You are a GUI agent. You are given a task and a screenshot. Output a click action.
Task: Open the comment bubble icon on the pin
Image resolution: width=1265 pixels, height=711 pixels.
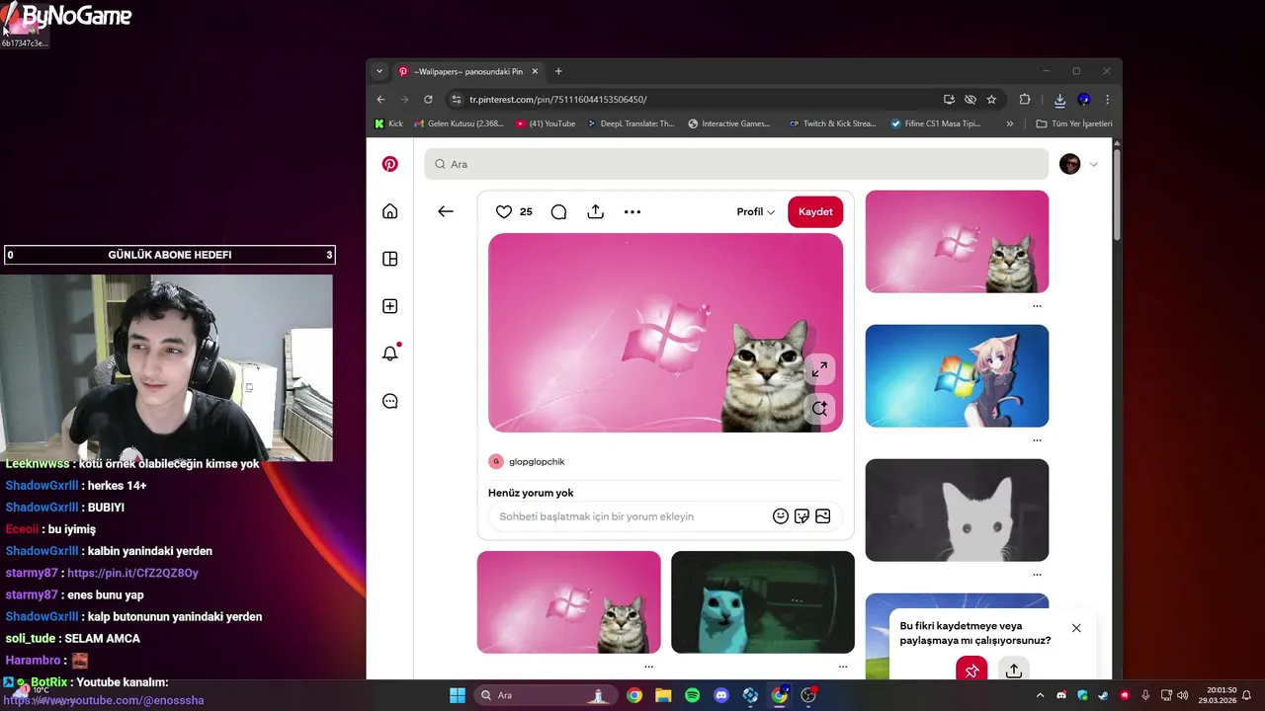click(558, 211)
